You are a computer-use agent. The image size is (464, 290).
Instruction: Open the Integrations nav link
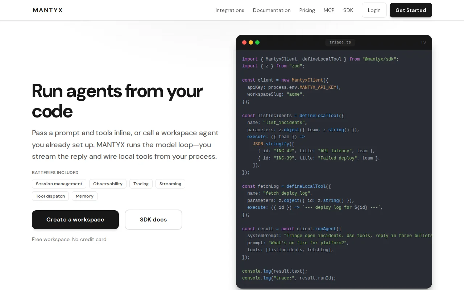230,10
